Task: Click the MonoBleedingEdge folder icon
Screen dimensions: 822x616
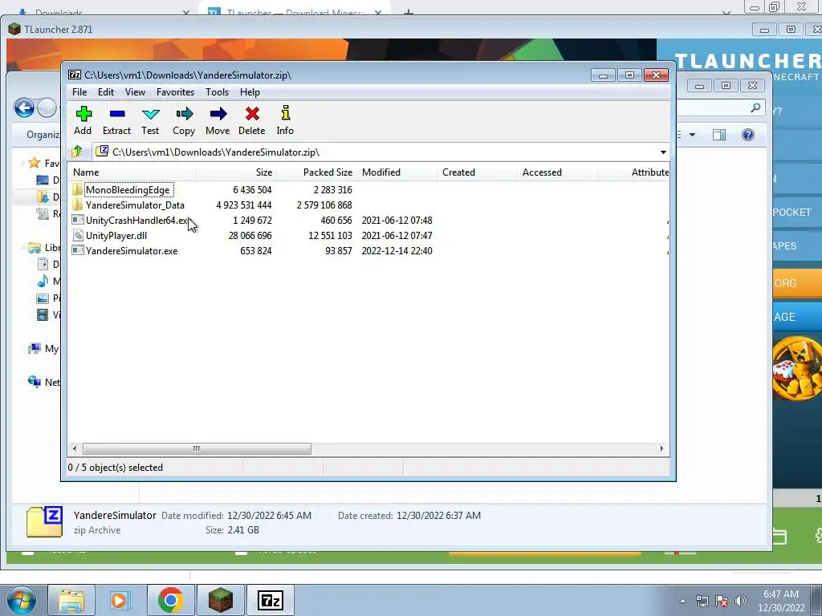Action: [78, 189]
